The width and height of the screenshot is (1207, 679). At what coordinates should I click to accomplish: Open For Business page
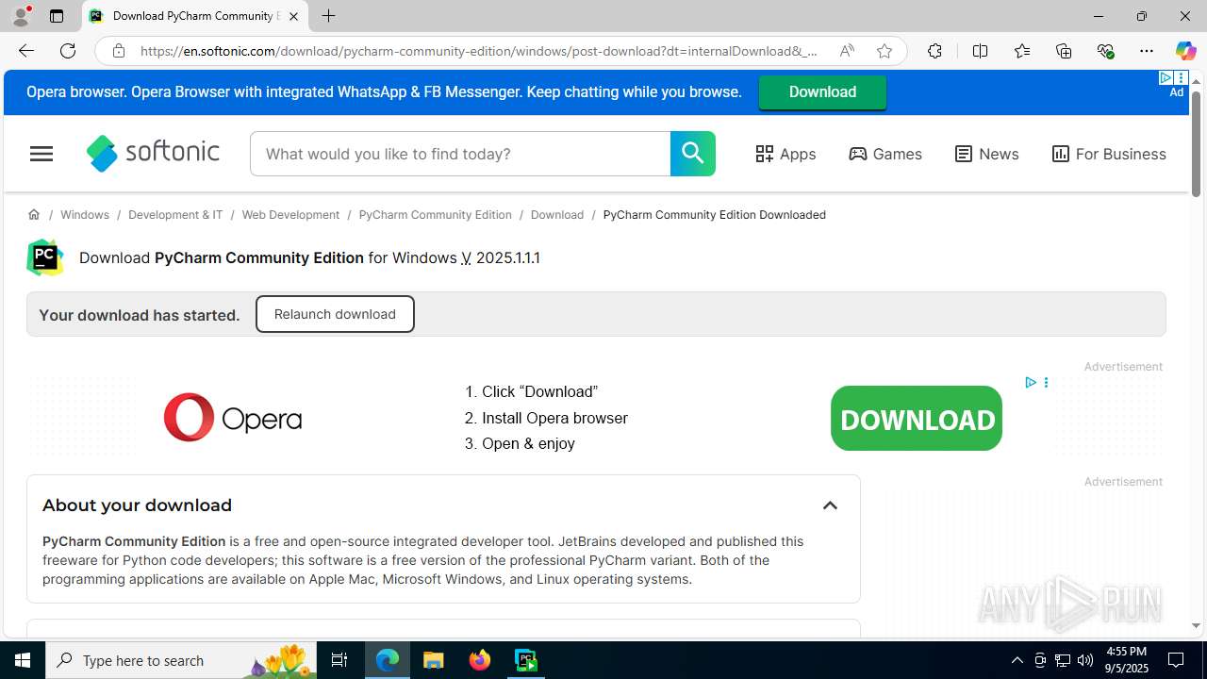click(1109, 154)
